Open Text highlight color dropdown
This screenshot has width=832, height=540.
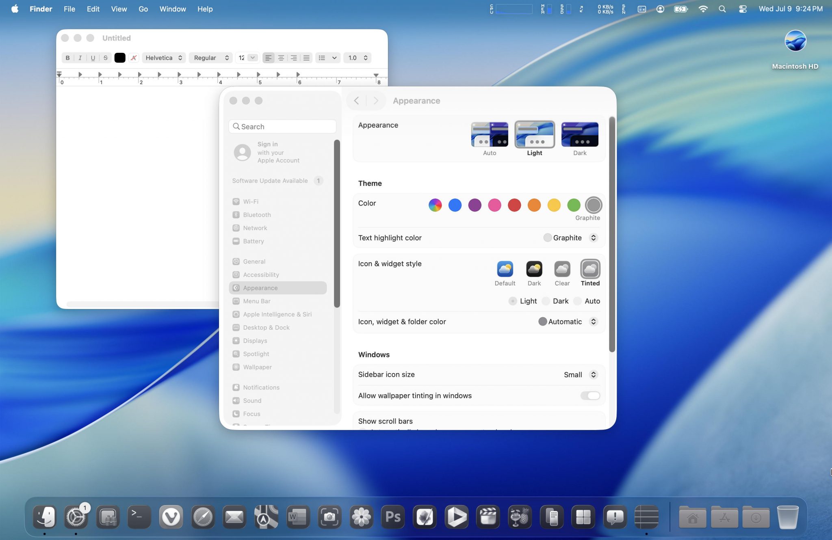tap(593, 238)
